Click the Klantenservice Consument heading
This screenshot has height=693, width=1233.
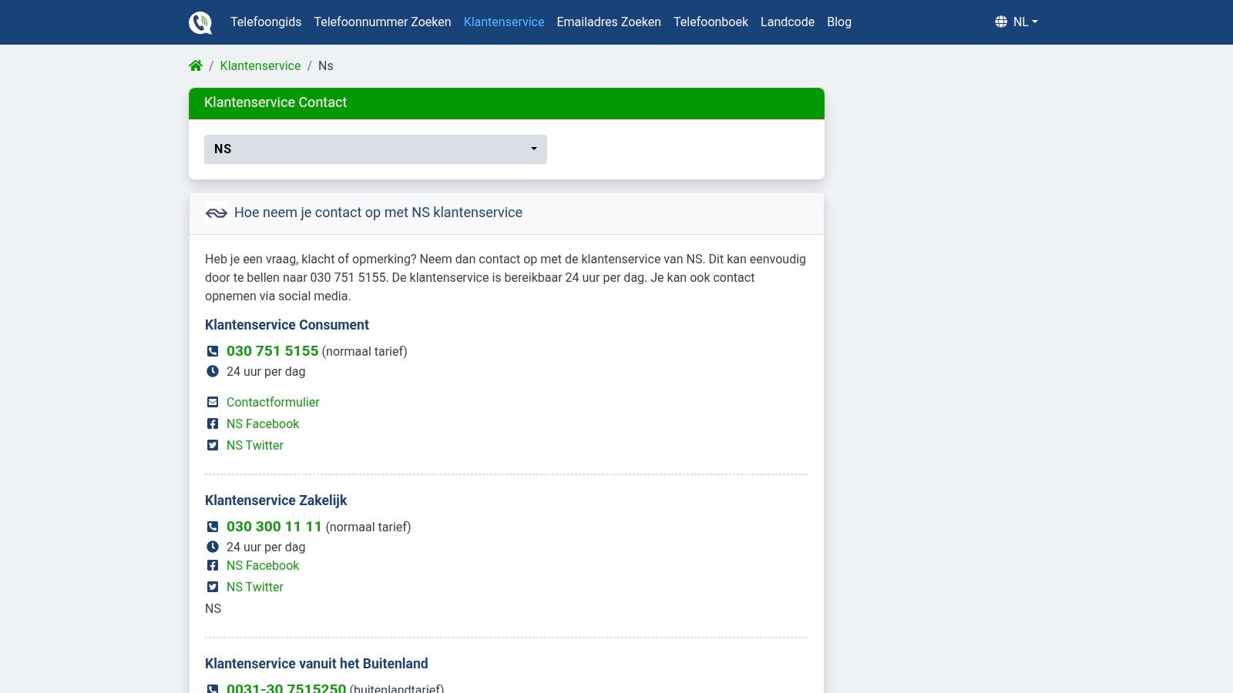click(287, 325)
